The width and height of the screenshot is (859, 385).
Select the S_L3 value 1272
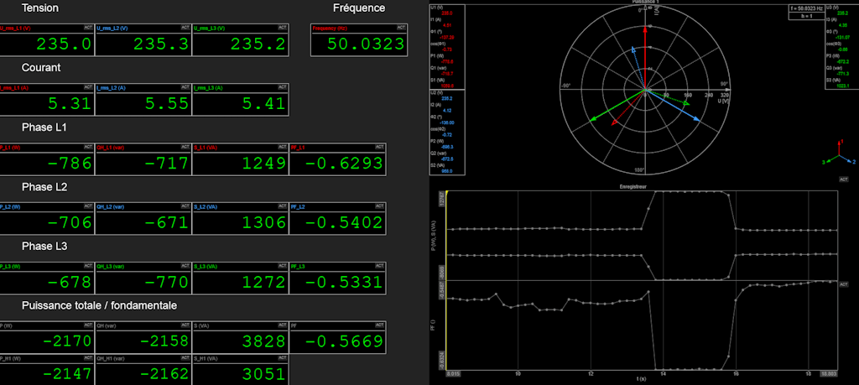click(x=263, y=282)
